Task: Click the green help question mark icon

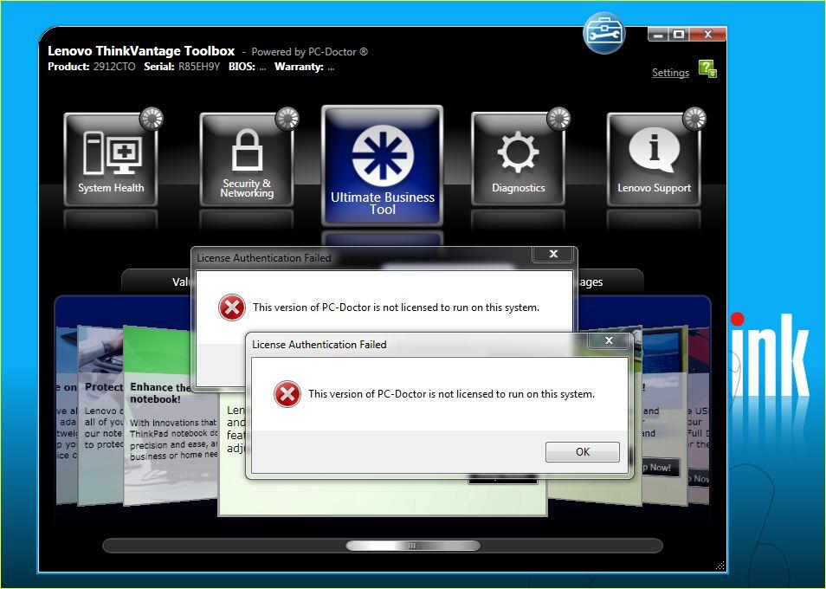Action: (x=707, y=66)
